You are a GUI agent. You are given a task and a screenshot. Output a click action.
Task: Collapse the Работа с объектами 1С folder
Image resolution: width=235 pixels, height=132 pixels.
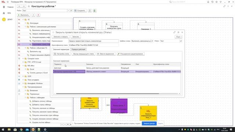25,48
